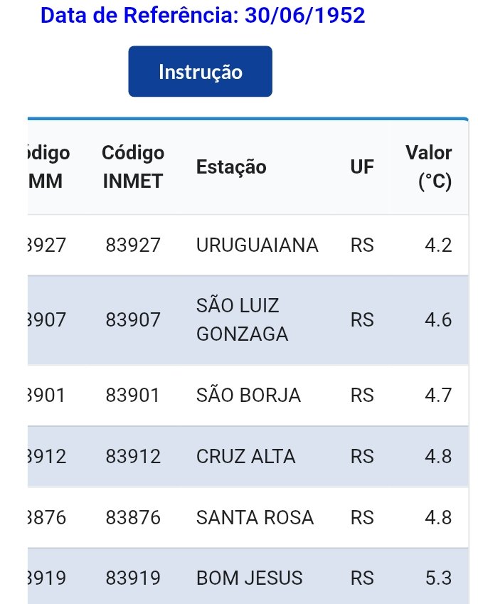Click the Instrução button
The image size is (478, 604).
(200, 72)
